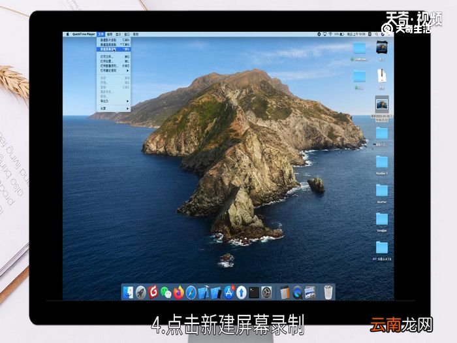This screenshot has width=457, height=343.
Task: Launch Launchpad rocket icon in Dock
Action: [141, 293]
